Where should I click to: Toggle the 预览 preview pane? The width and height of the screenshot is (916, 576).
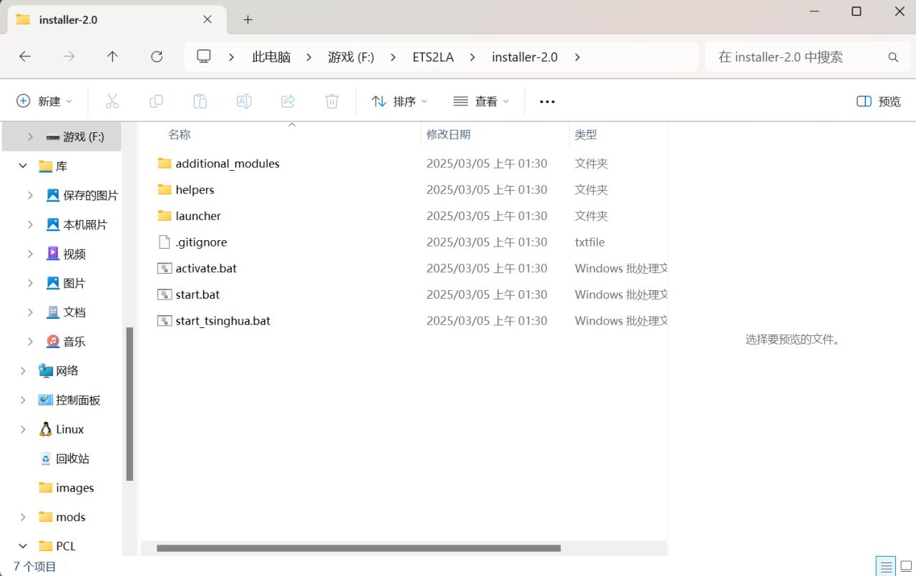879,101
